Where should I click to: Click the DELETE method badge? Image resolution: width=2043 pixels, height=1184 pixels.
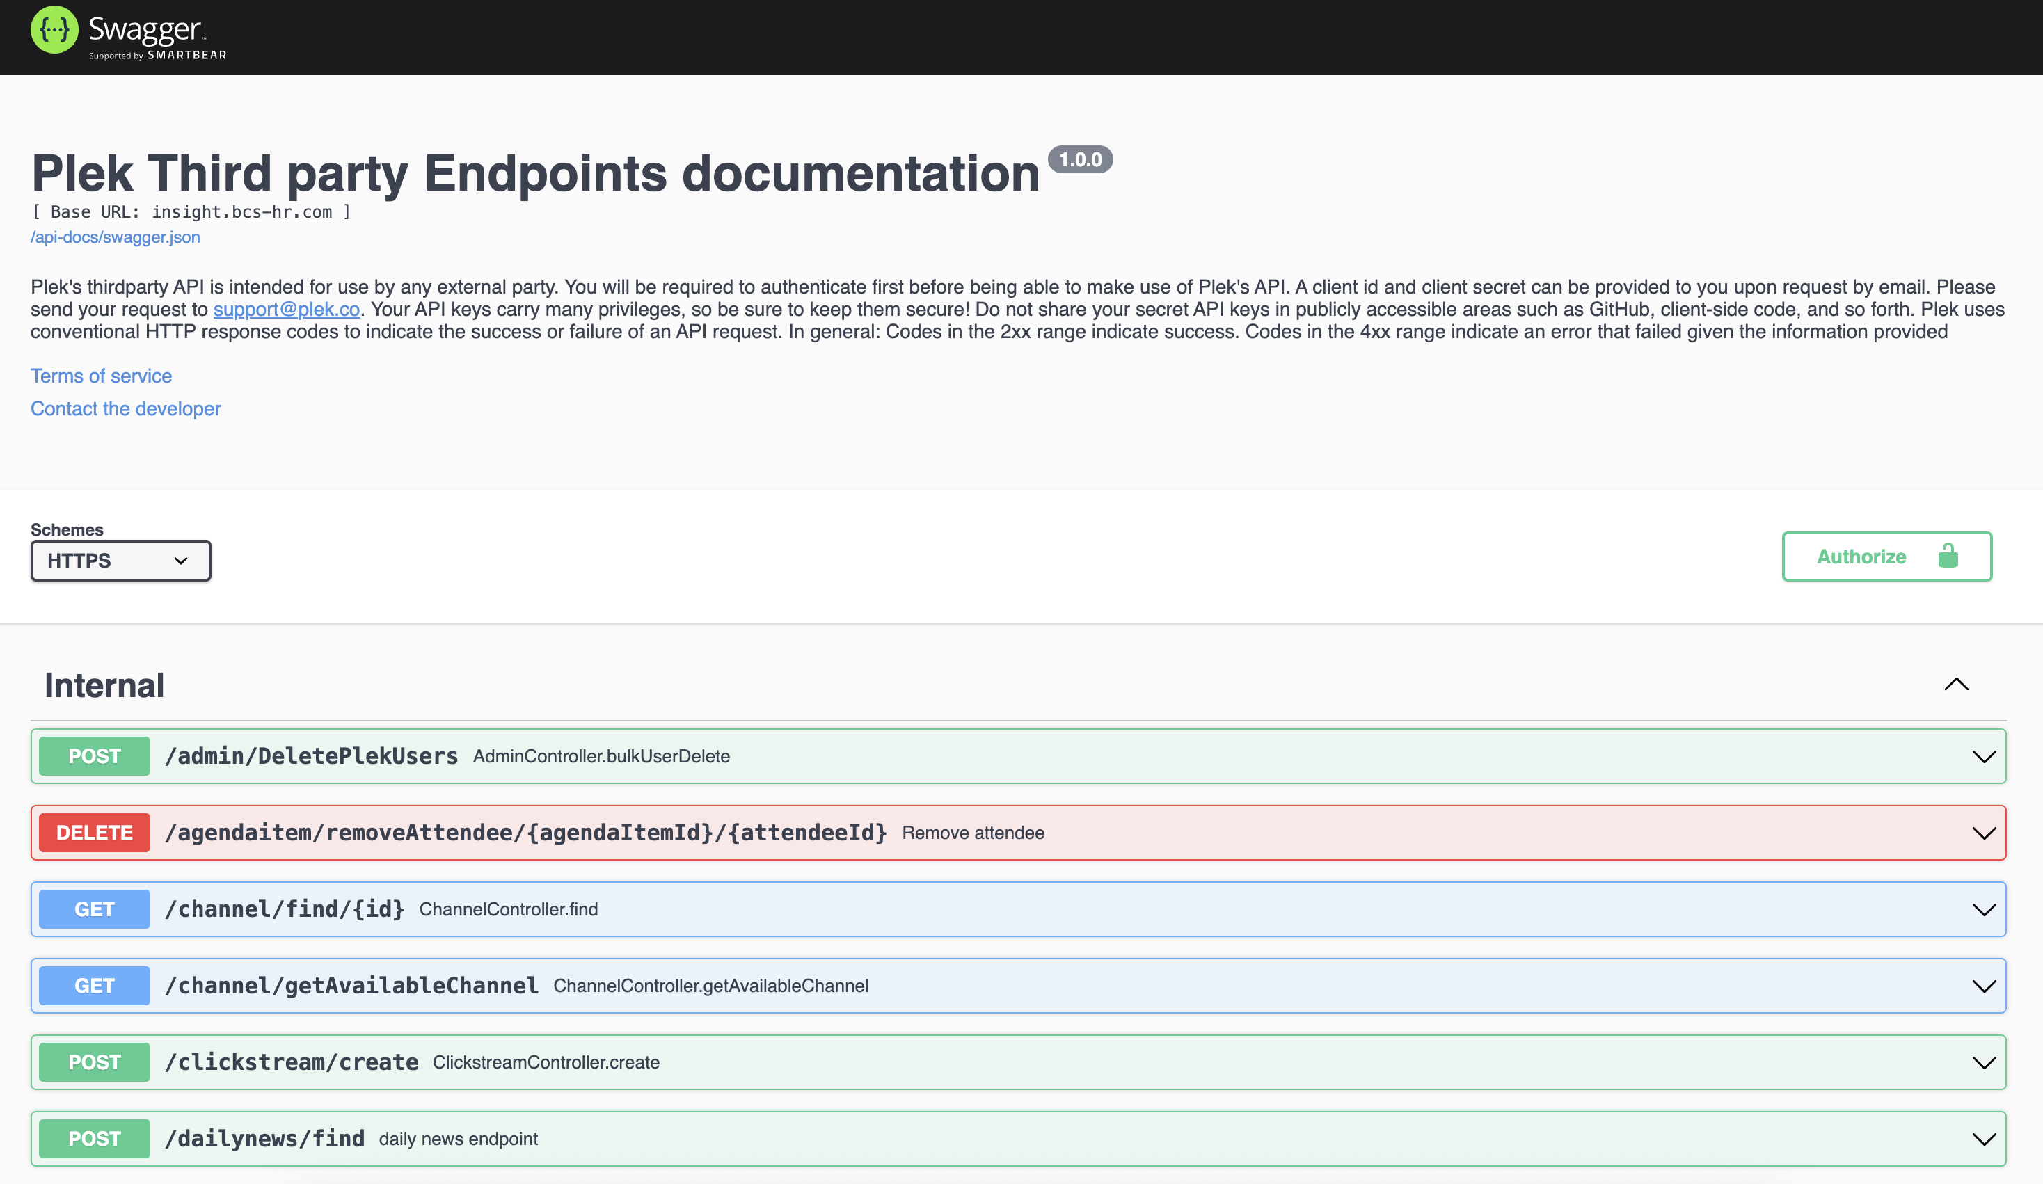94,832
